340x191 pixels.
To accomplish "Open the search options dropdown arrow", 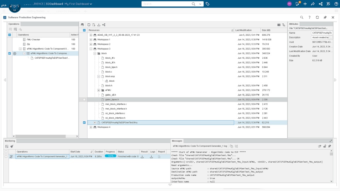I will coord(200,4).
